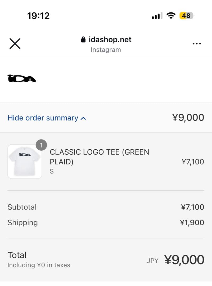Tap the quantity badge on product image

[41, 145]
